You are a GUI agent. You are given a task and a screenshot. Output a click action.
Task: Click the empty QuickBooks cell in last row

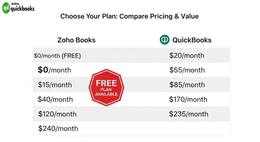click(x=188, y=129)
